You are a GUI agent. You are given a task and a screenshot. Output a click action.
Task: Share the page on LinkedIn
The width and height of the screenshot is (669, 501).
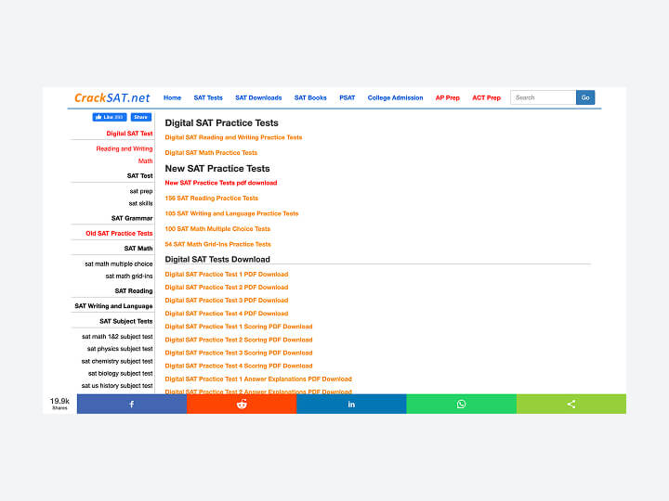(x=351, y=404)
